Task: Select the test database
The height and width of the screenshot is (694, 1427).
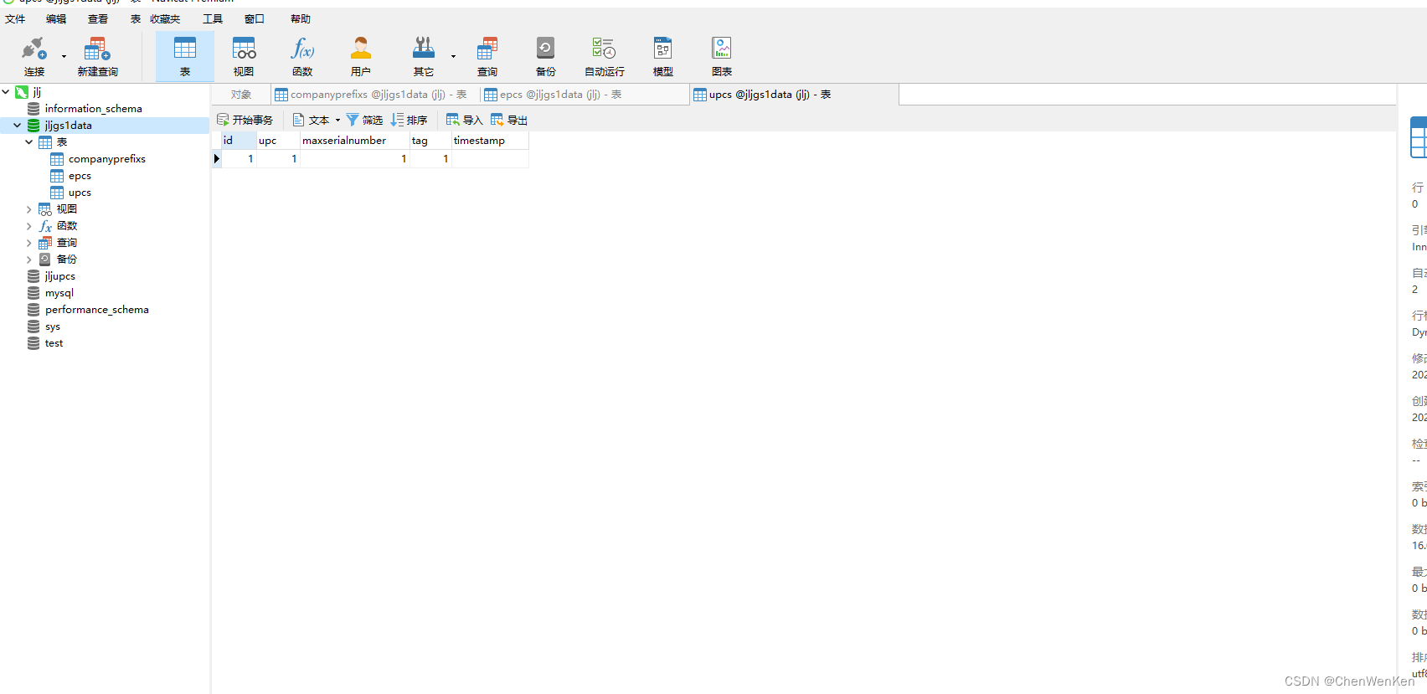Action: (x=54, y=343)
